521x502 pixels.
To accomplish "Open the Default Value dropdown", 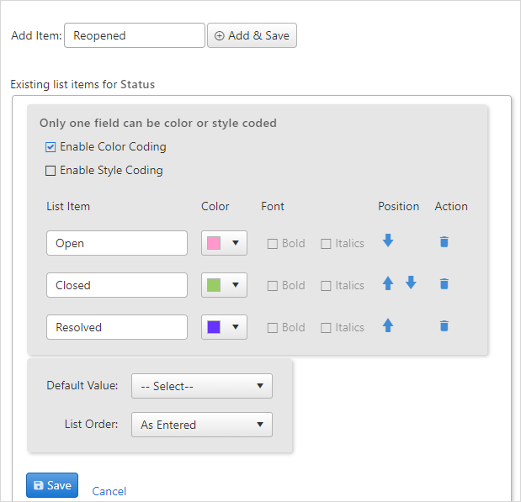I will [x=202, y=386].
